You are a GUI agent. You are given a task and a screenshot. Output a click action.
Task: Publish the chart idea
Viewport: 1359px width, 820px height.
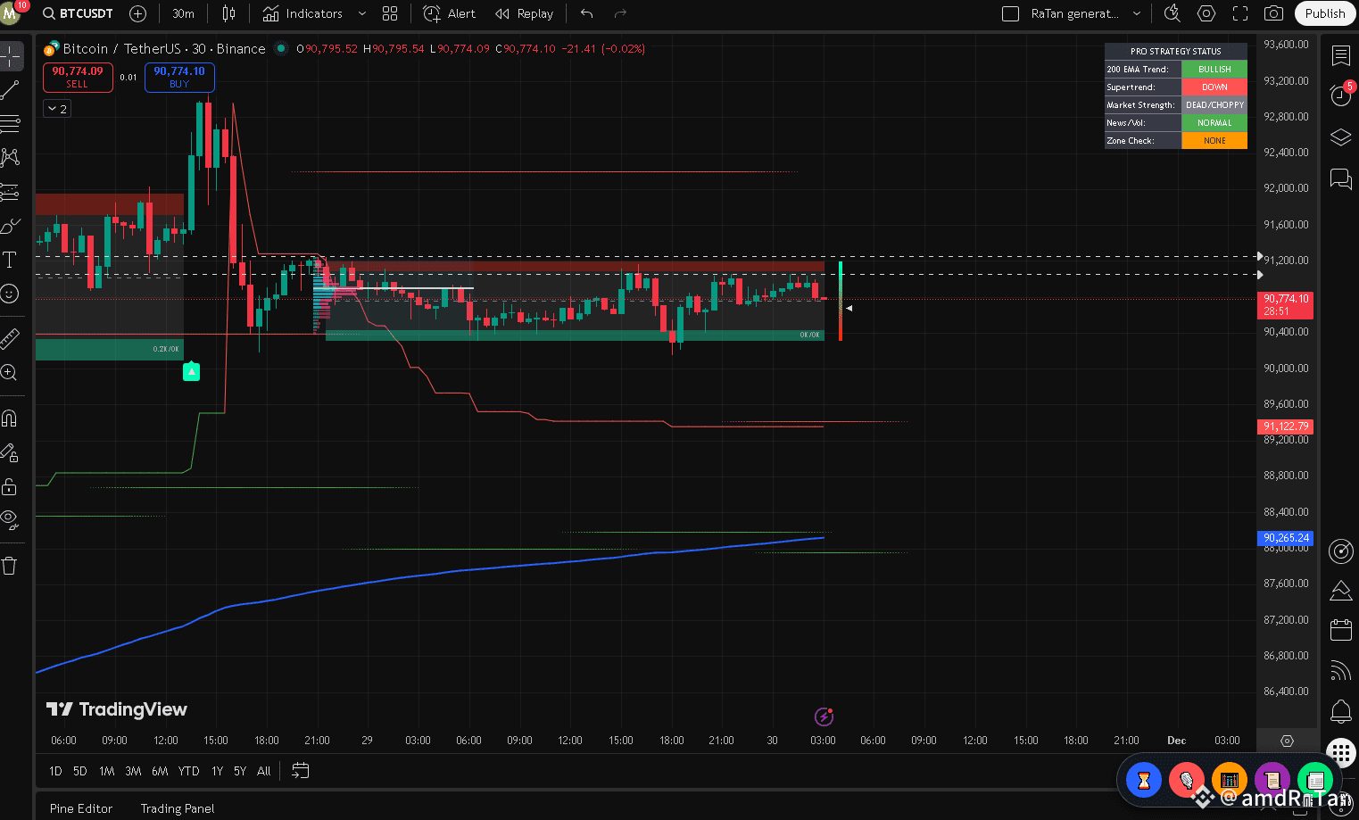[x=1324, y=13]
